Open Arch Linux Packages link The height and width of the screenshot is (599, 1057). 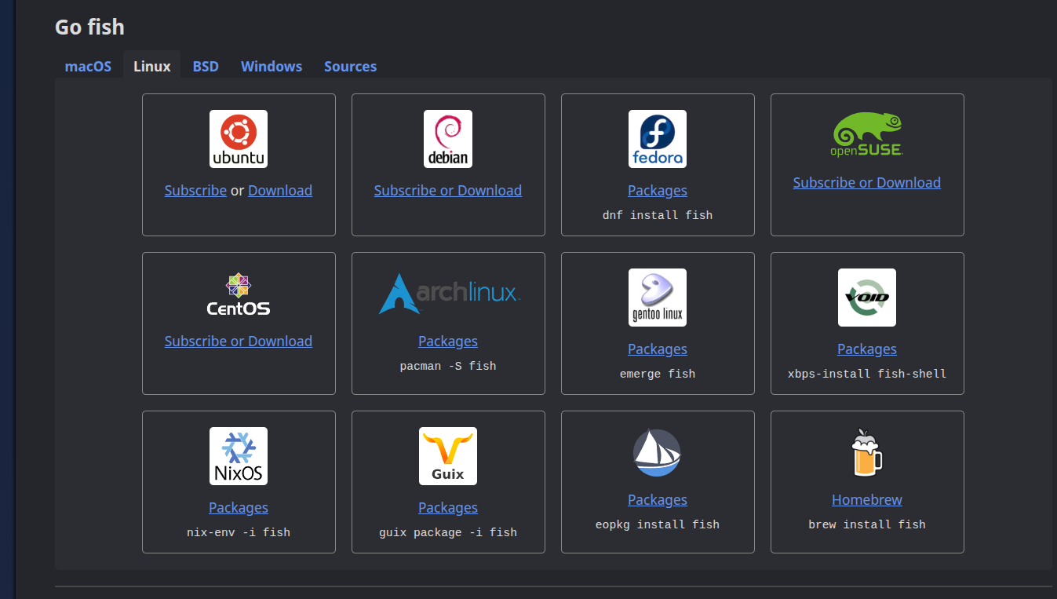pyautogui.click(x=448, y=342)
